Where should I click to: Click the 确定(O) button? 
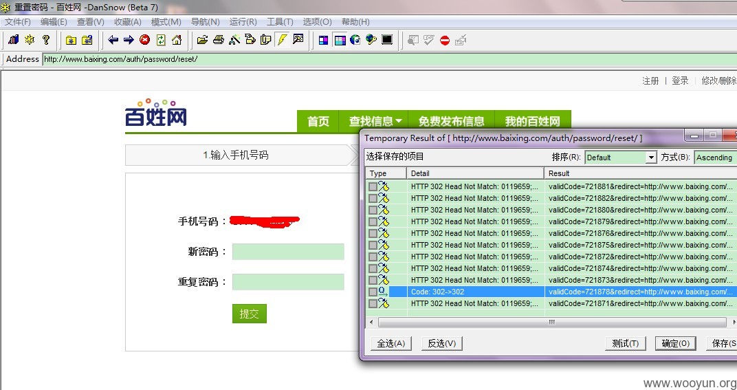pos(676,343)
